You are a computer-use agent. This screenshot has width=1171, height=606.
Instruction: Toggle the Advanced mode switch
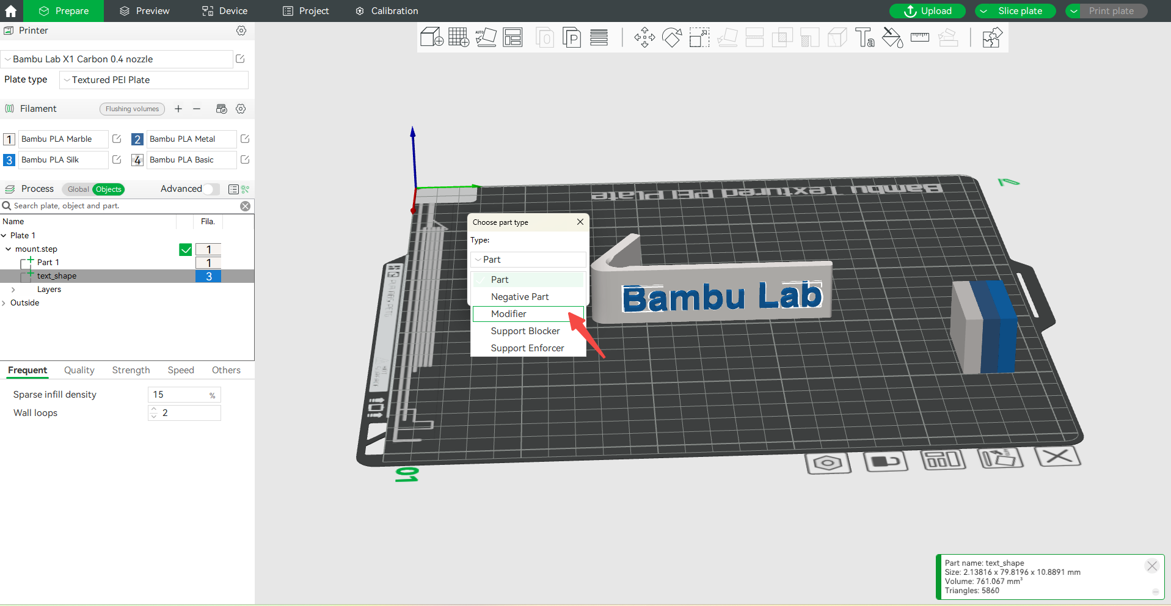(211, 189)
